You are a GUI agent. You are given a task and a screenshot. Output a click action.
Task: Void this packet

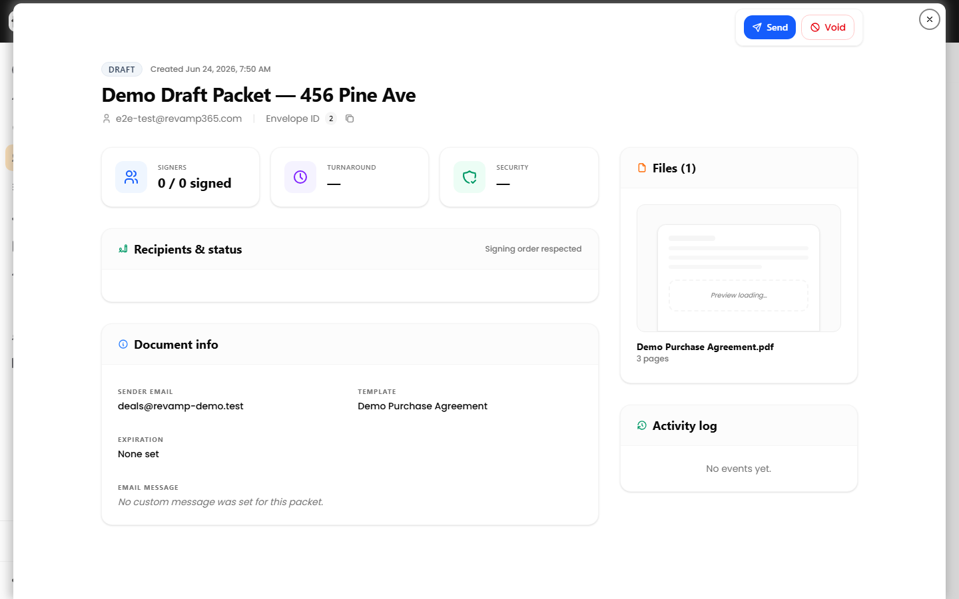coord(828,27)
